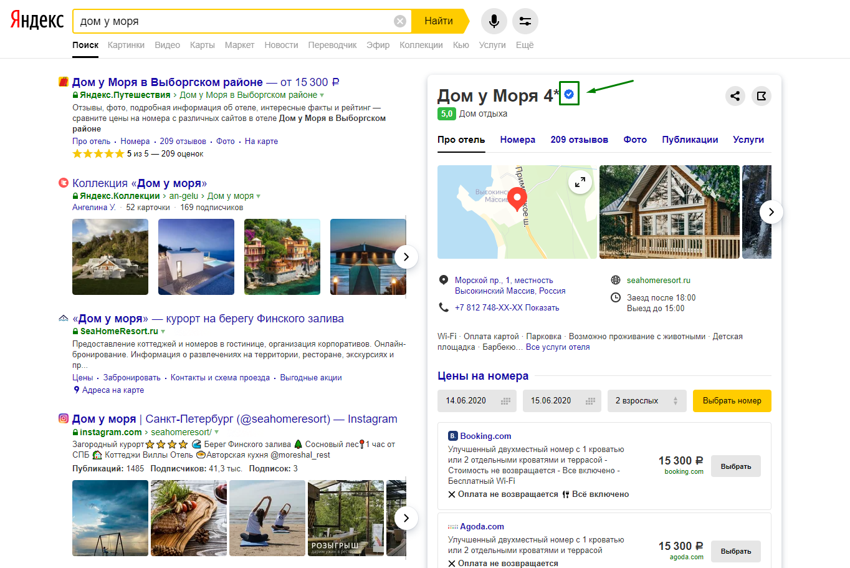Show next hotel photos with arrow

[771, 212]
